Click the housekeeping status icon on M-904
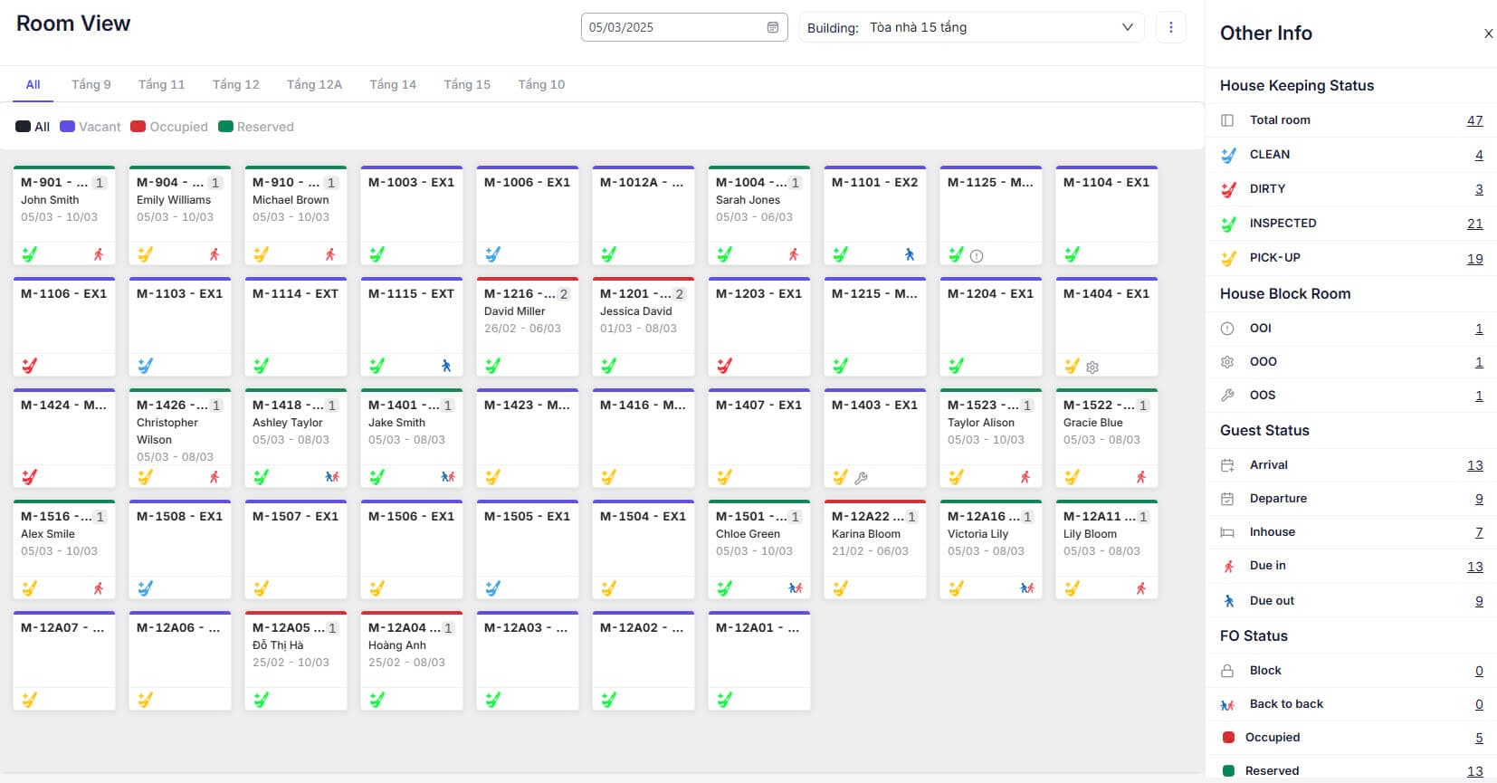Screen dimensions: 1497x783 pyautogui.click(x=145, y=254)
